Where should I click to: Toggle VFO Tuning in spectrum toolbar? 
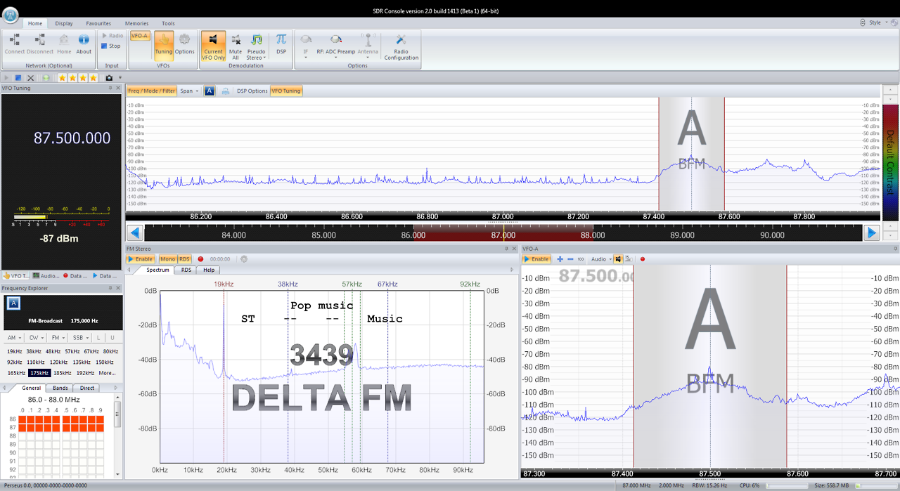coord(286,91)
